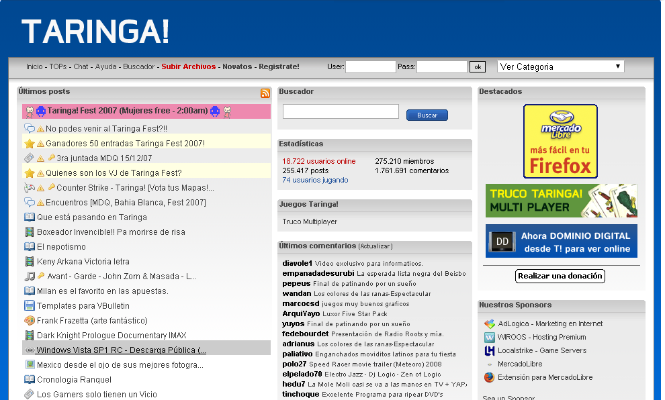
Task: Open the Registrate! link
Action: (279, 66)
